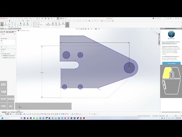Apply the Fix relation to the point
Viewport: 182px width, 137px height.
pos(2,51)
